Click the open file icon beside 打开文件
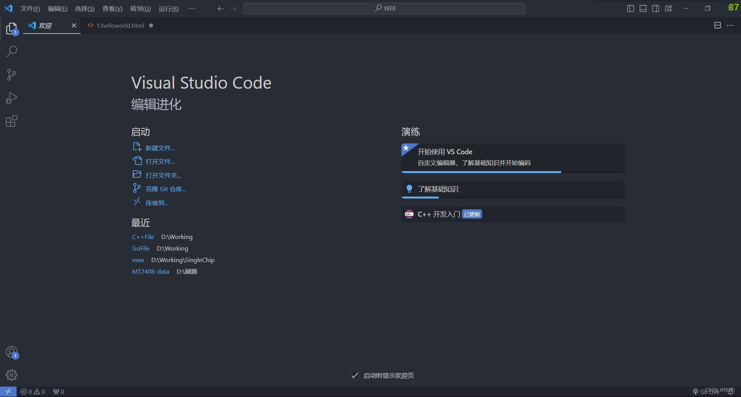This screenshot has width=741, height=397. [137, 161]
